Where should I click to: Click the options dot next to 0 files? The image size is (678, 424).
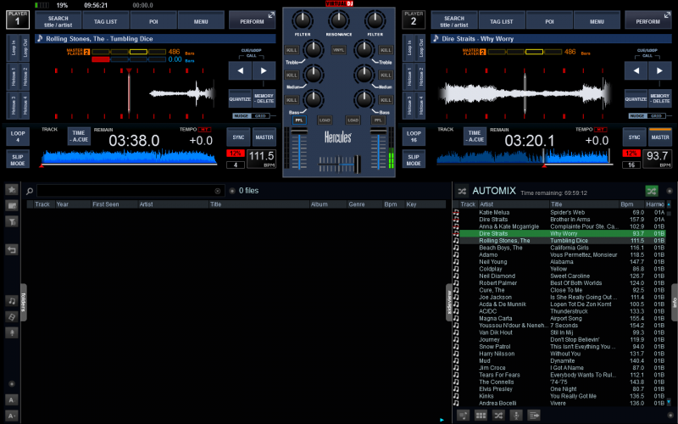coord(232,191)
